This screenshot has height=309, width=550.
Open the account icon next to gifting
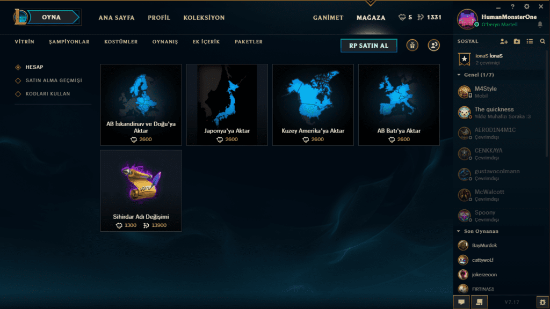[x=433, y=45]
